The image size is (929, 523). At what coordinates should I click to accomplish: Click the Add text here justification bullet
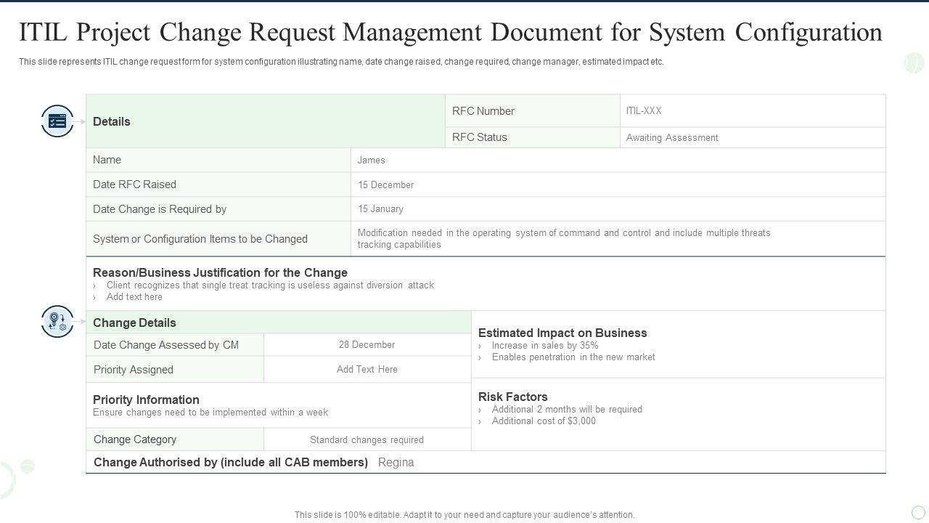(134, 297)
